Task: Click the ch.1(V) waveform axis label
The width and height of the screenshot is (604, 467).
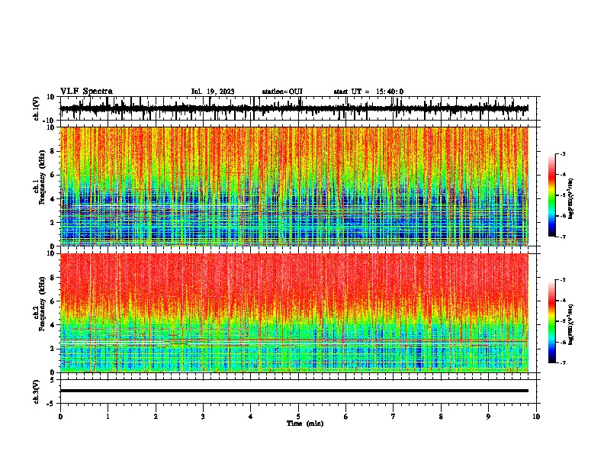Action: pyautogui.click(x=37, y=108)
